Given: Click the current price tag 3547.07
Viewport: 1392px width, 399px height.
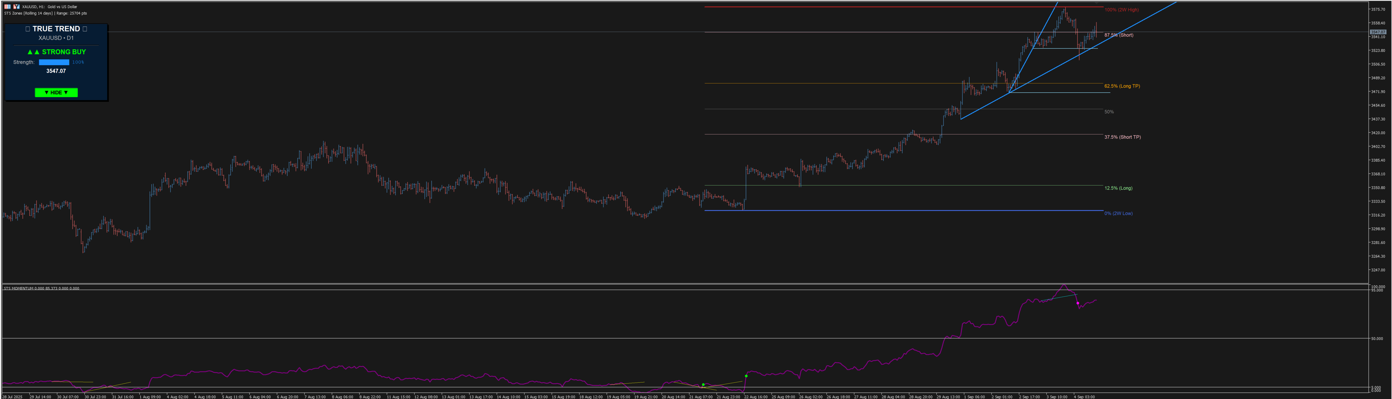Looking at the screenshot, I should point(1377,32).
